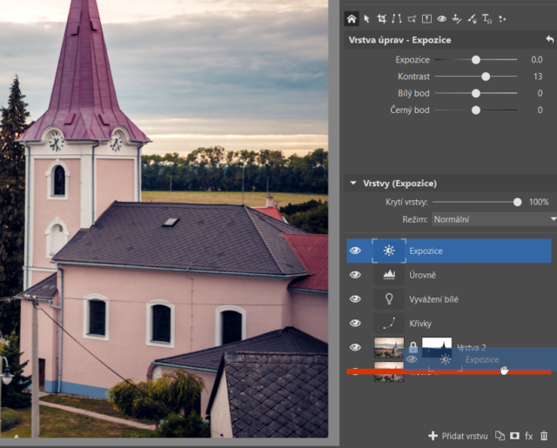
Task: Click the home icon in the toolbar
Action: [351, 18]
